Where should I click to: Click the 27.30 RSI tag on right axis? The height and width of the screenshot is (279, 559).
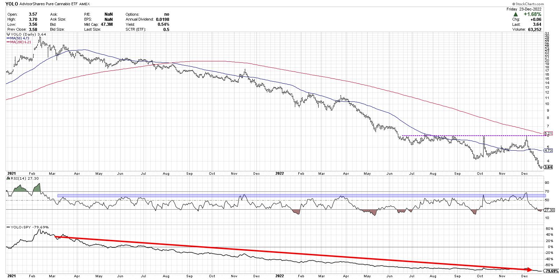[549, 210]
